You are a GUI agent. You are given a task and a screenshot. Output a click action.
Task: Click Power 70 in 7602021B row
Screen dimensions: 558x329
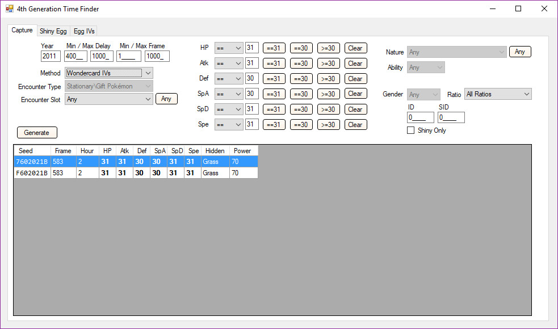[x=244, y=162]
